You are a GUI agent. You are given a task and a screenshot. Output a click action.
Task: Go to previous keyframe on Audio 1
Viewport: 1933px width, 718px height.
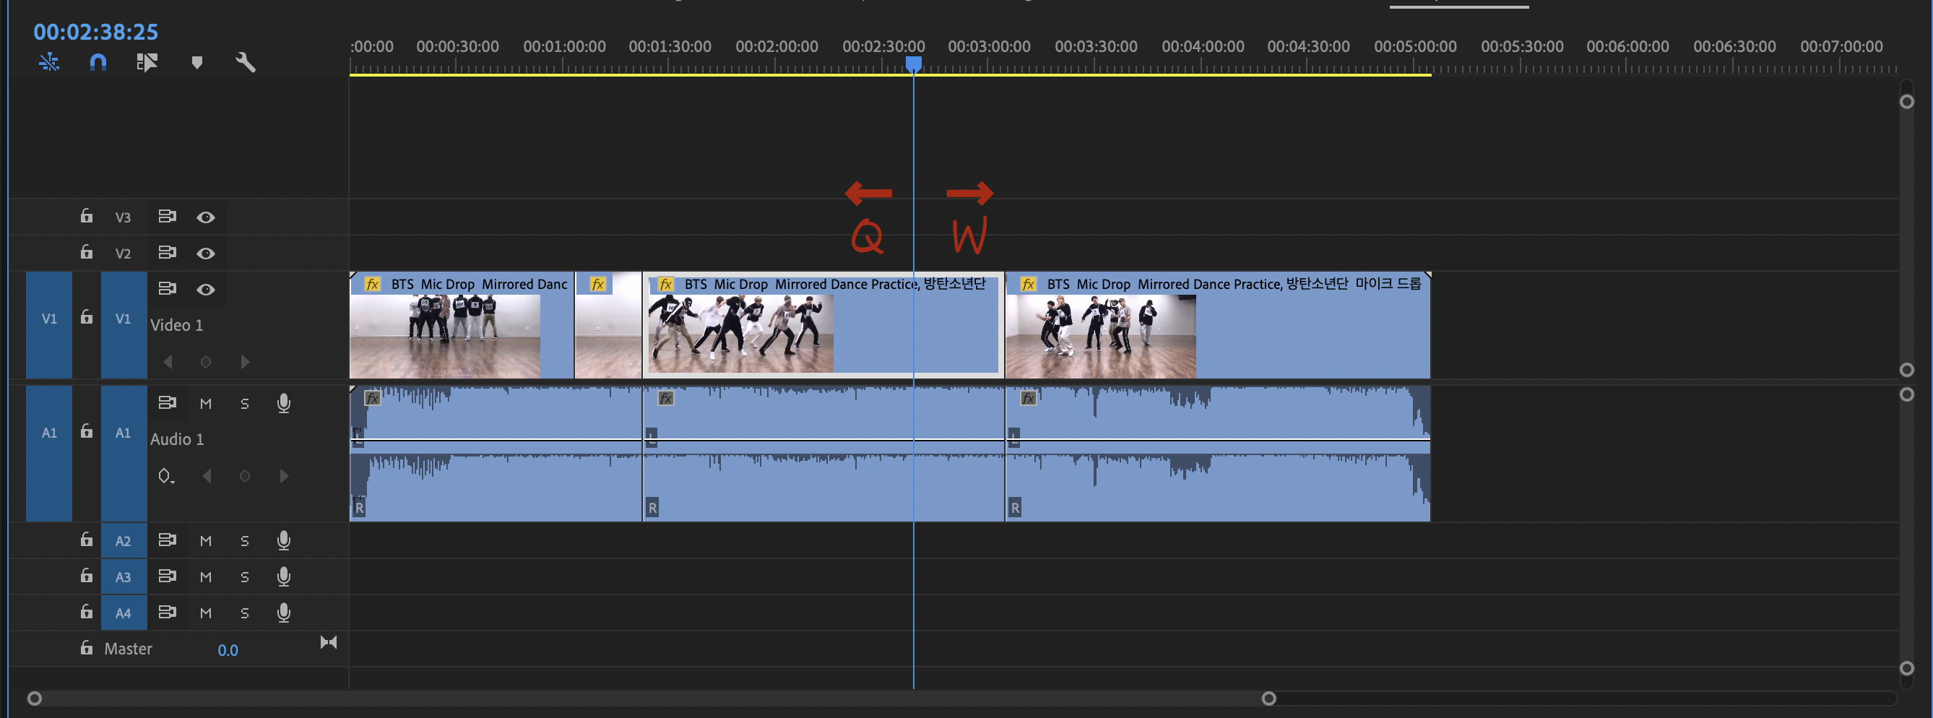pos(207,476)
